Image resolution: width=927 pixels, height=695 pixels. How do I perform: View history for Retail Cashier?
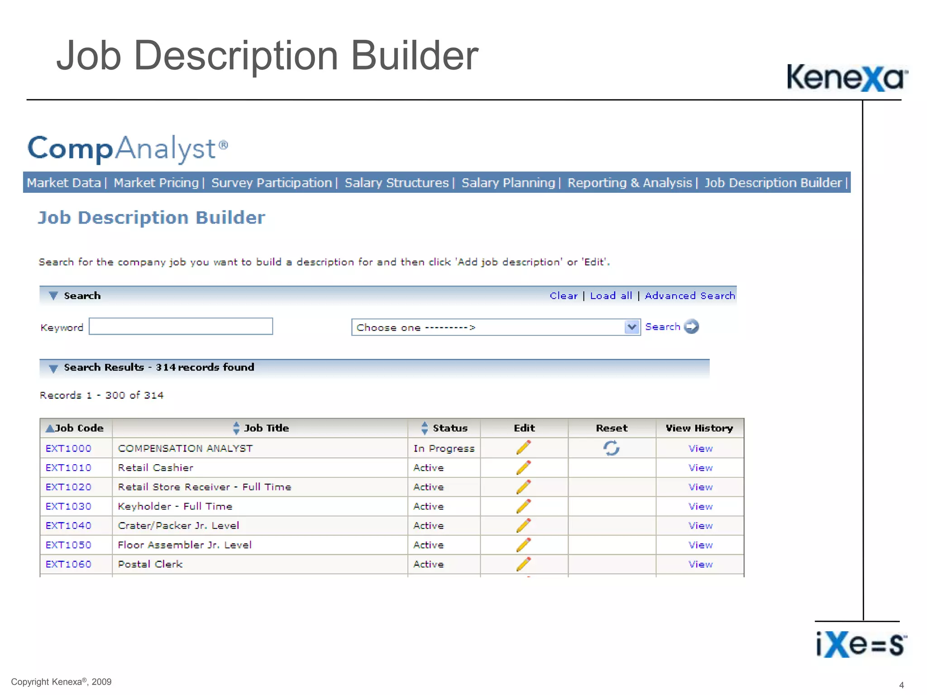tap(700, 468)
